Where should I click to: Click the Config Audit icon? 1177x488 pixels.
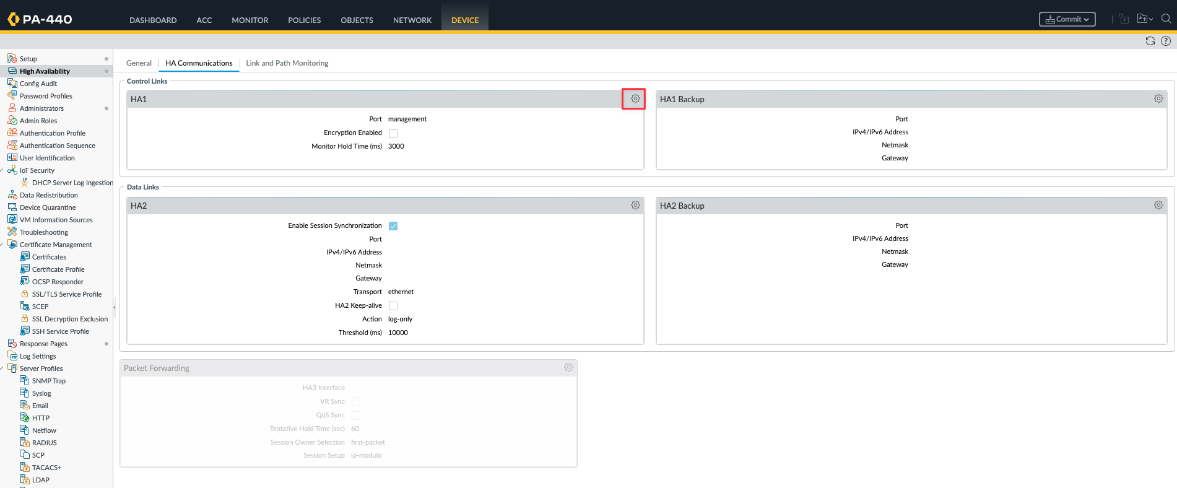[x=12, y=83]
